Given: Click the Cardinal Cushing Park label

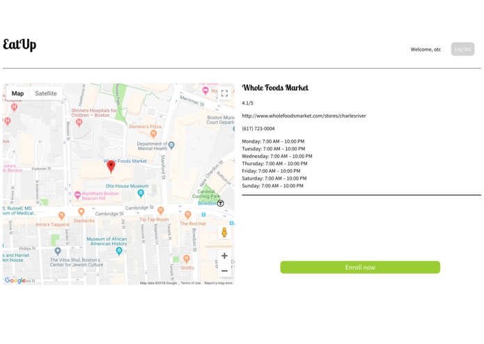Looking at the screenshot, I should [206, 194].
